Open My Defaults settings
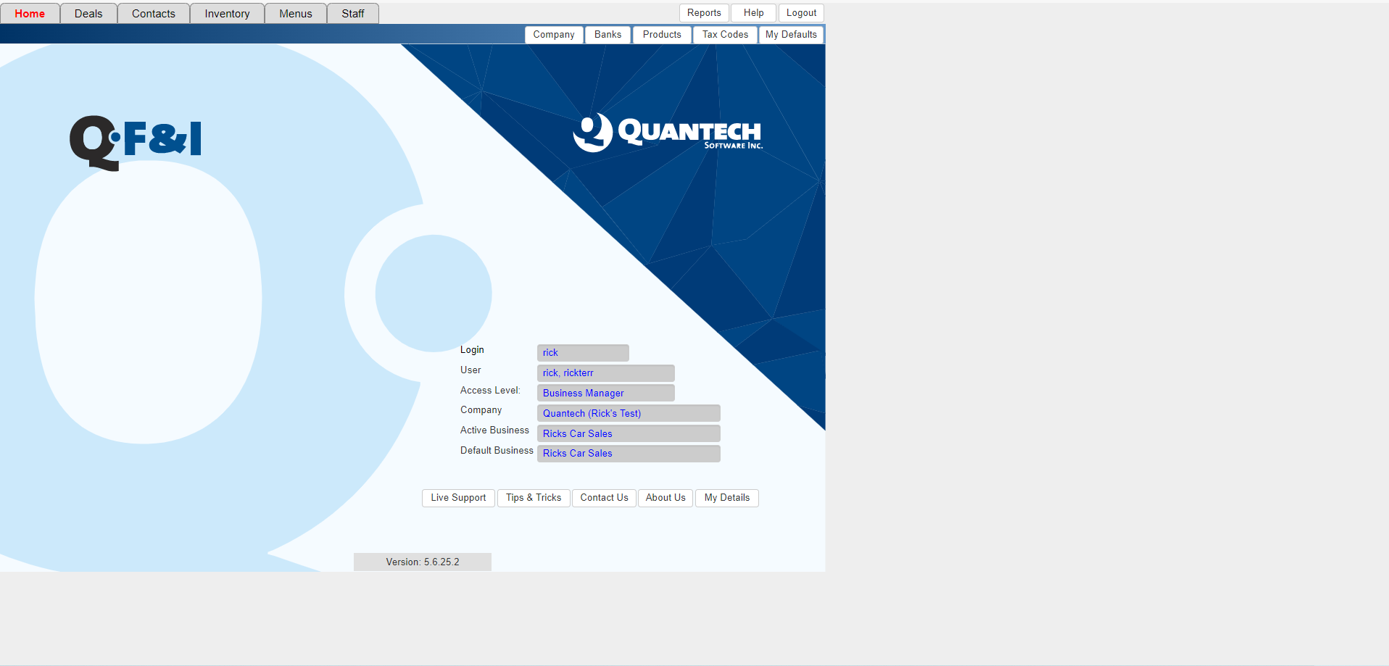 [791, 34]
